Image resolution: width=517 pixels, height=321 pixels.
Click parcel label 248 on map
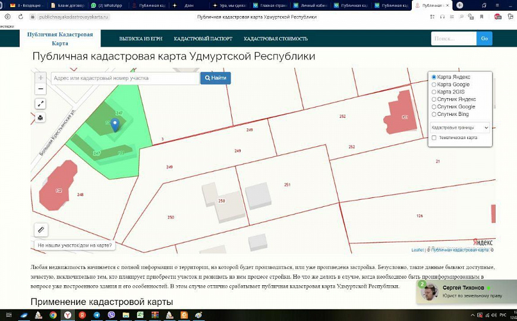tap(80, 194)
